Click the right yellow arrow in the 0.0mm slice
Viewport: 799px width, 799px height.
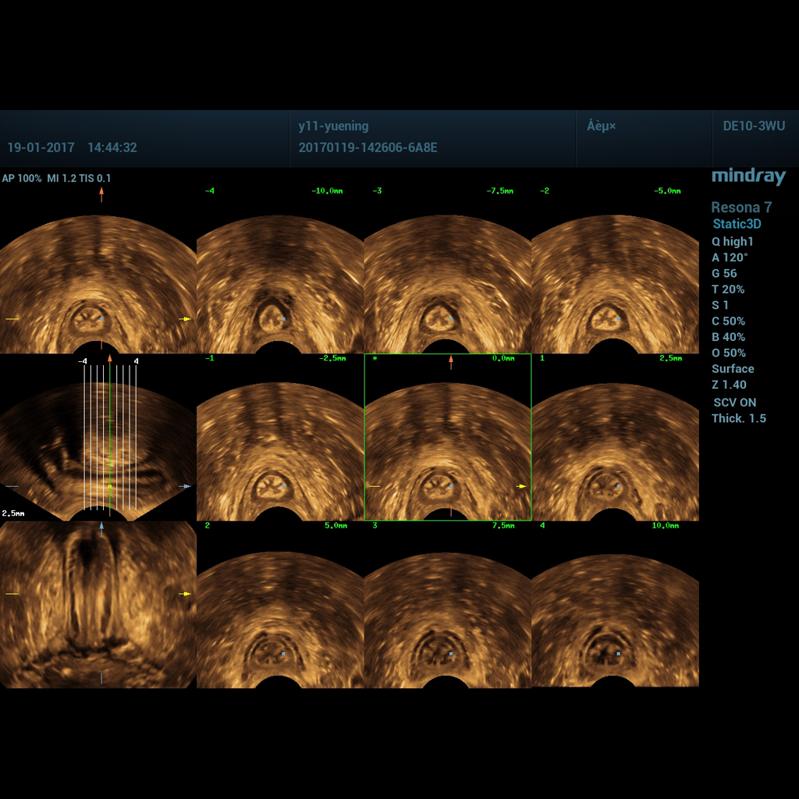tap(520, 486)
